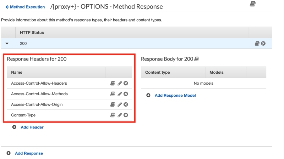Edit the Access-Control-Allow-Headers header
Screen dimensions: 284x159
coord(120,83)
